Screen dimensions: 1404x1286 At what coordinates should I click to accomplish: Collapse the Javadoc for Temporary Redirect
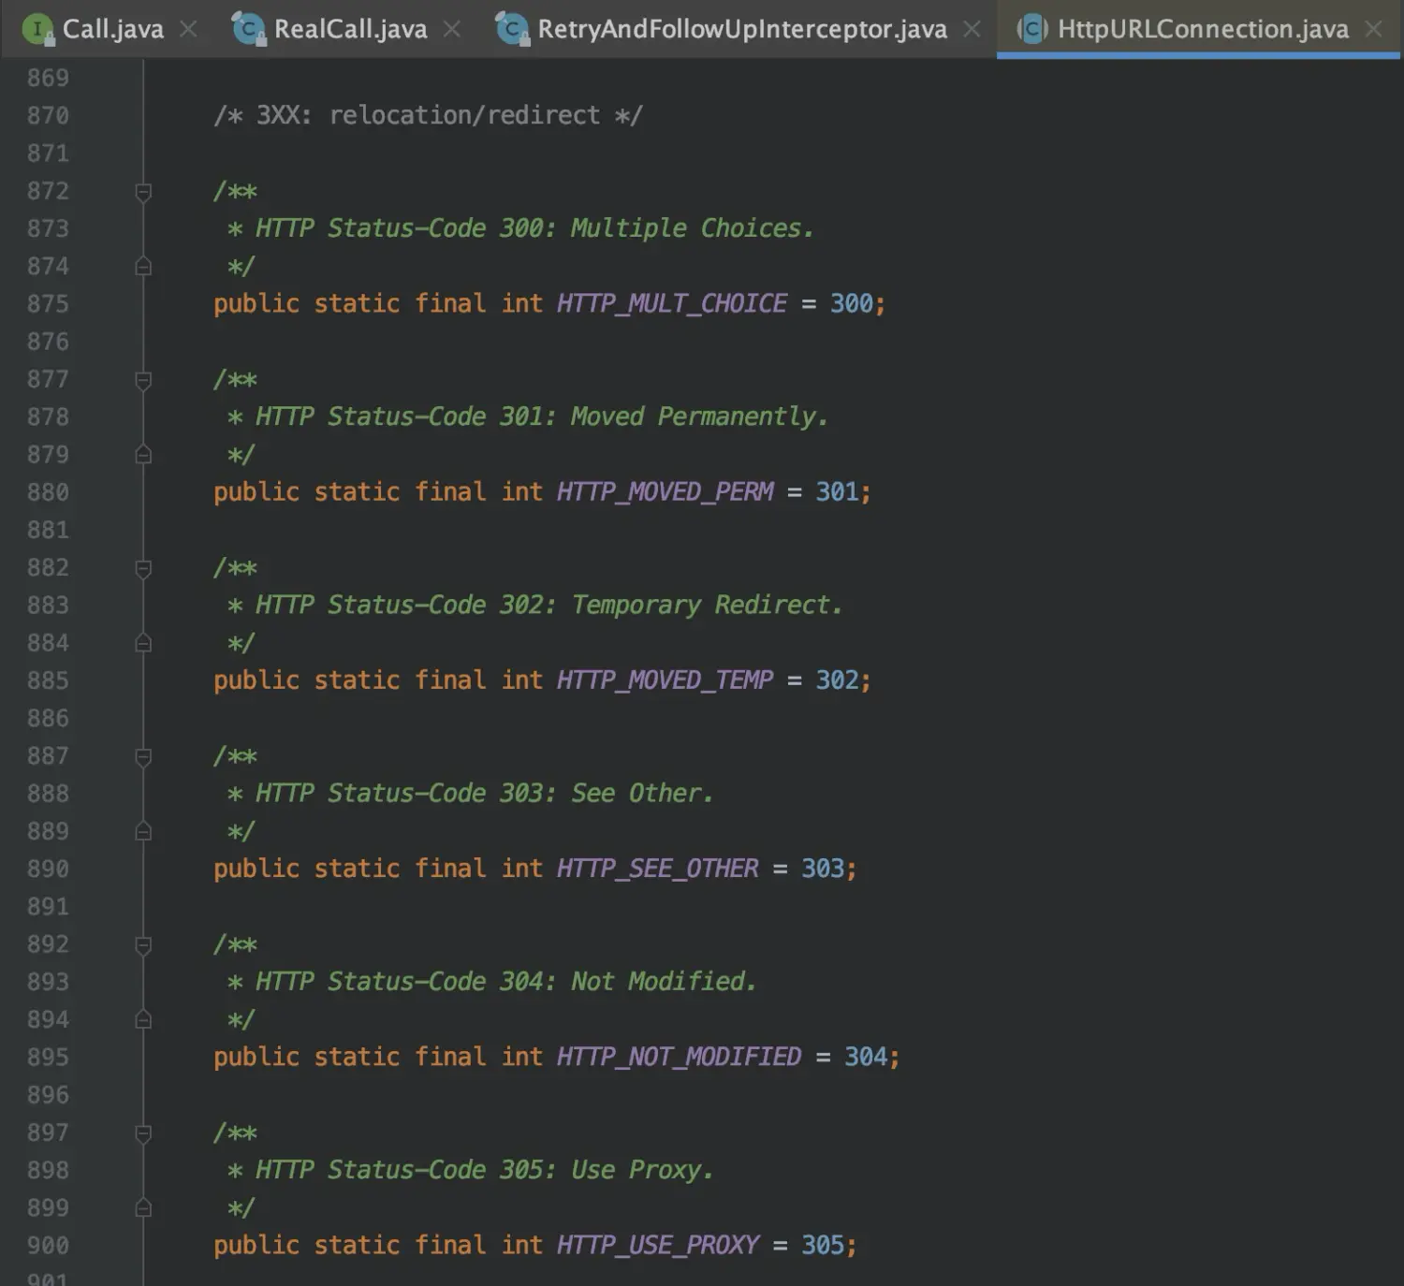click(x=142, y=567)
